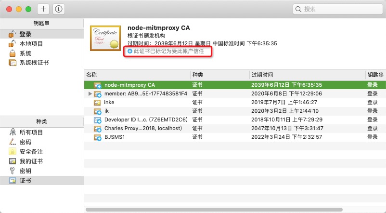Select the 本地项目 keychain

pyautogui.click(x=42, y=44)
